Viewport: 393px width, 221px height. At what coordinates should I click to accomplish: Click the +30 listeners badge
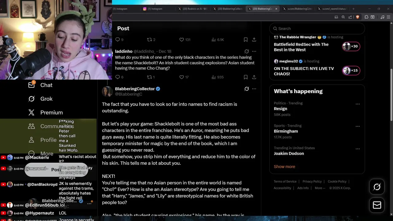pos(351,46)
